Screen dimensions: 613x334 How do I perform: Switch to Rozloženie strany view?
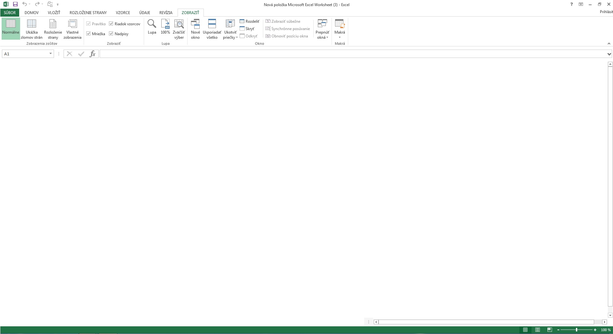(x=53, y=28)
